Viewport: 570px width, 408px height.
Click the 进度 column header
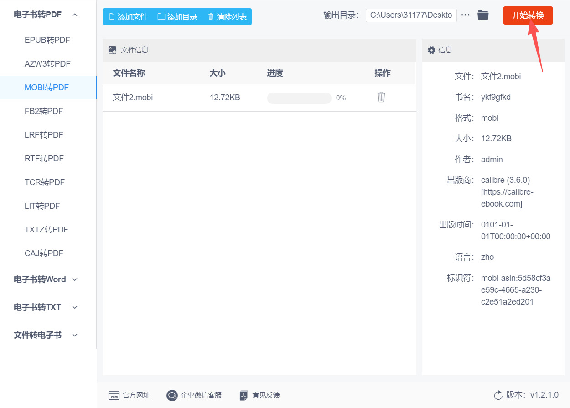click(x=275, y=73)
